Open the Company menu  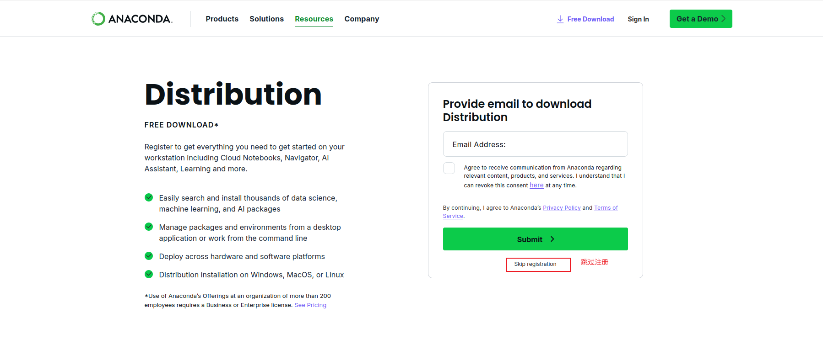[x=362, y=19]
